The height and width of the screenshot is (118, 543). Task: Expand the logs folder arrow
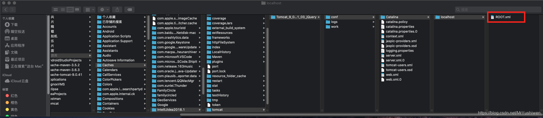373,22
